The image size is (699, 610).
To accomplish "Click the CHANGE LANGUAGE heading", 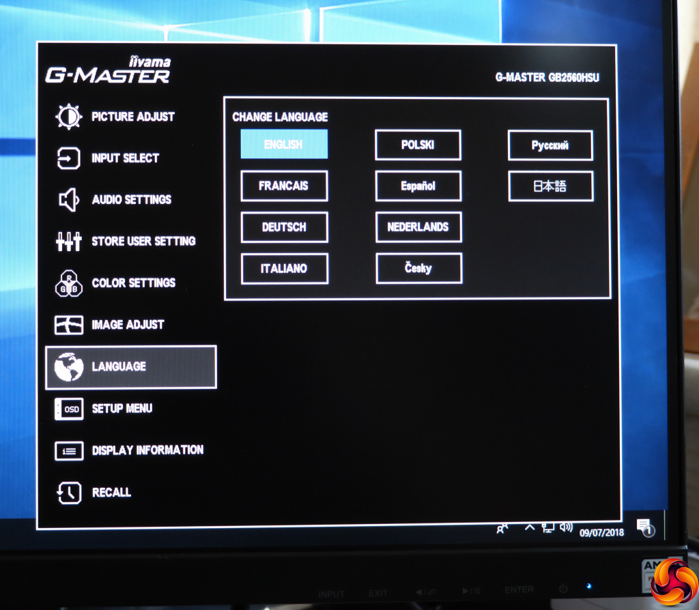I will tap(280, 117).
